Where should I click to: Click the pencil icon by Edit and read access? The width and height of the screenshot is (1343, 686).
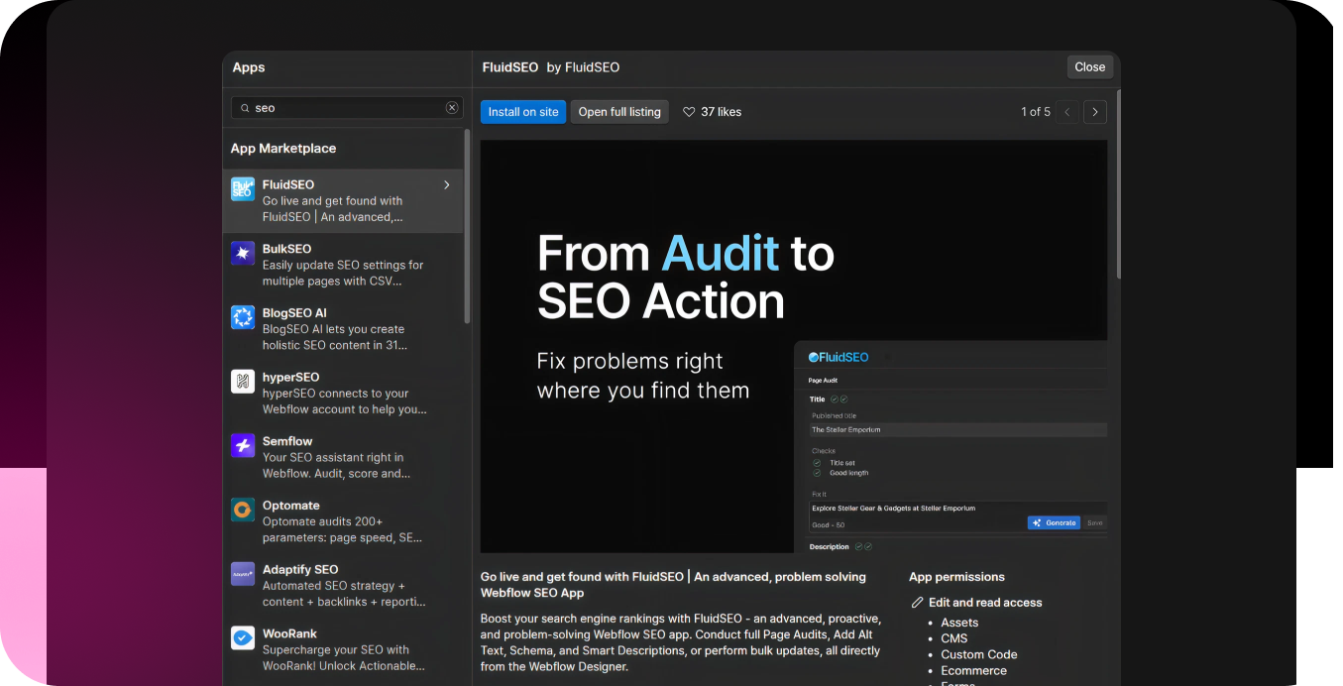[917, 603]
